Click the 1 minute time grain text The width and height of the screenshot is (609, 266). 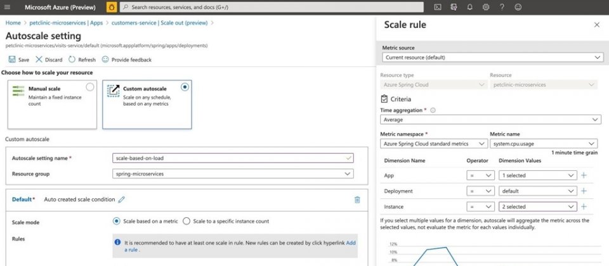tap(575, 153)
